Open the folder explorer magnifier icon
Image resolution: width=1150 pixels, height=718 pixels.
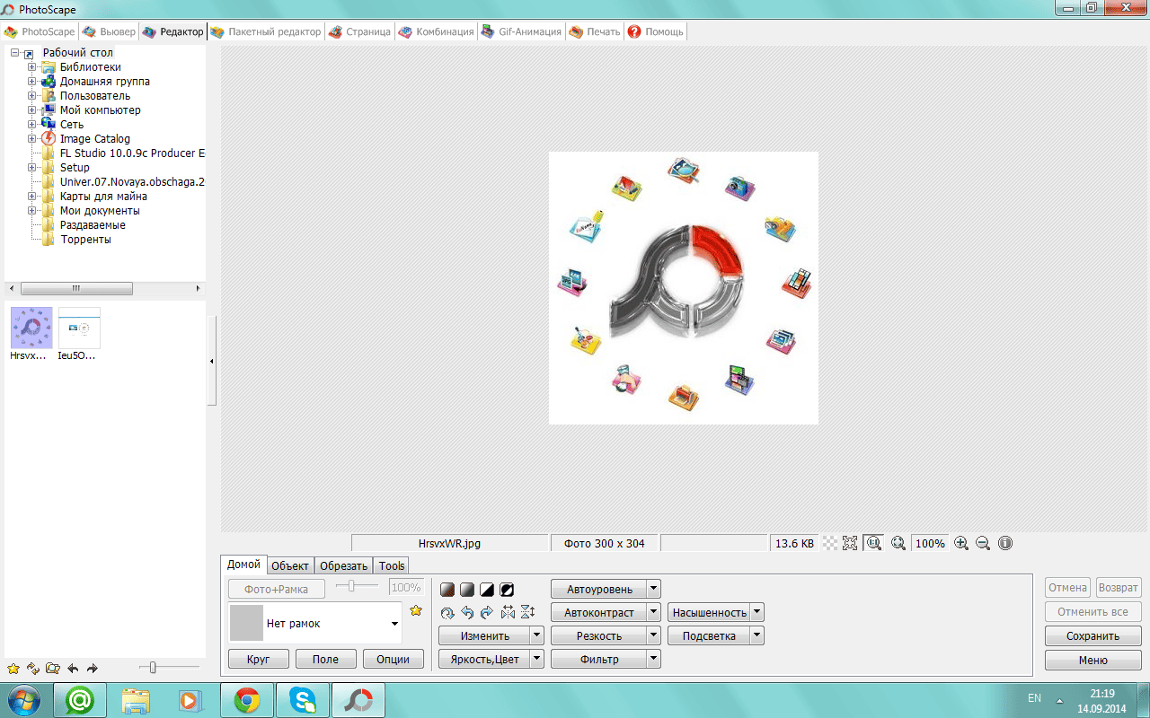[x=53, y=669]
